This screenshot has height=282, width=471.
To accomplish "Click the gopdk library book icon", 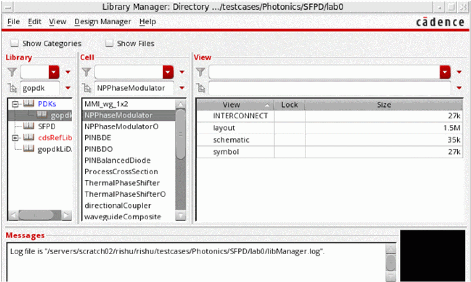I will click(42, 115).
